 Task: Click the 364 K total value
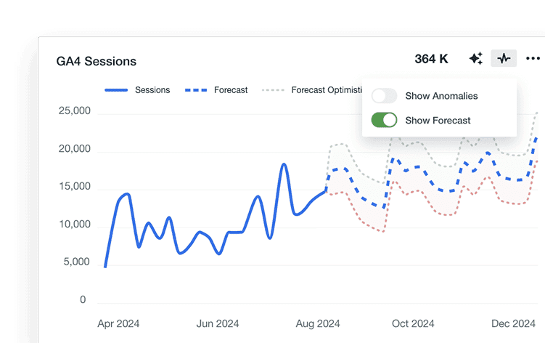tap(431, 59)
